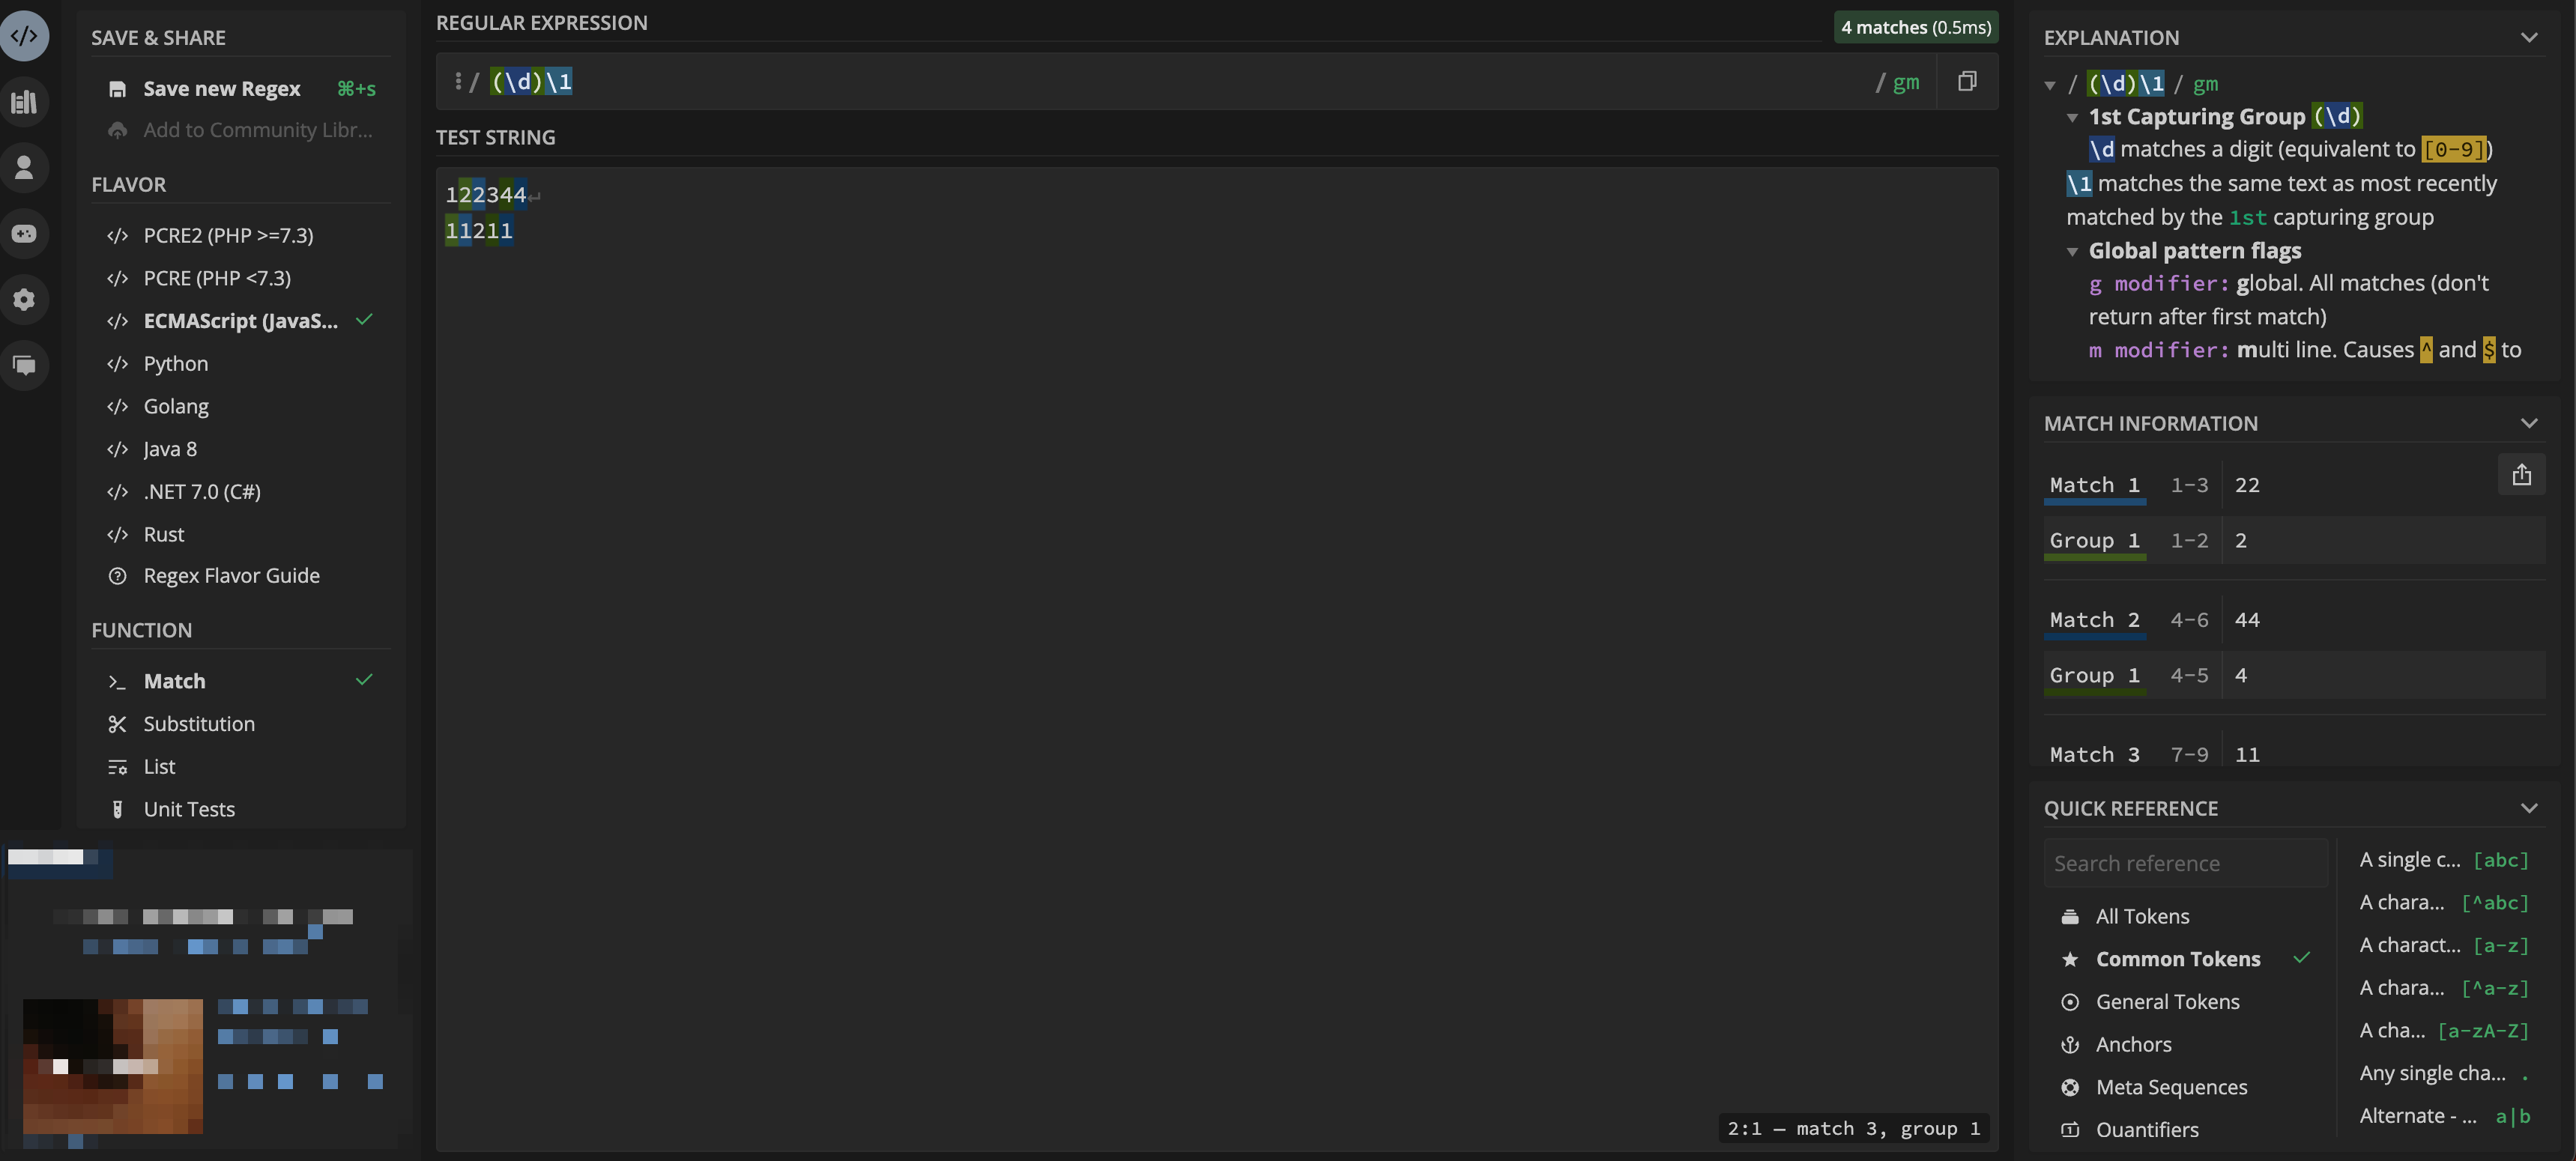Collapse 1st Capturing Group tree node

[x=2072, y=118]
